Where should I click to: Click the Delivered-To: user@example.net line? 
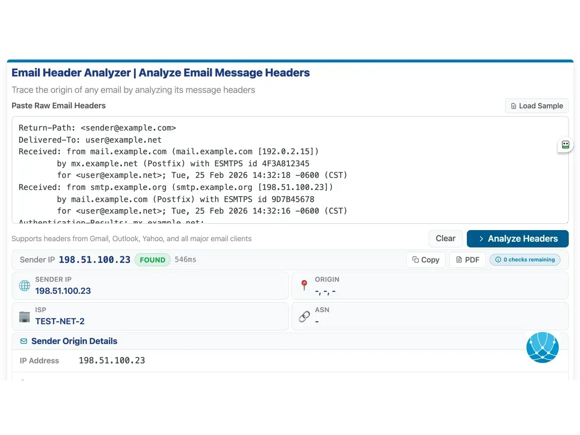point(90,140)
